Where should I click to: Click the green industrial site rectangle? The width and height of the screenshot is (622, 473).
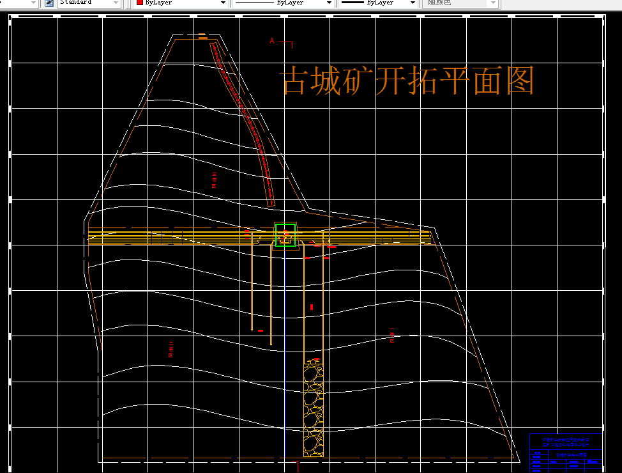[285, 235]
